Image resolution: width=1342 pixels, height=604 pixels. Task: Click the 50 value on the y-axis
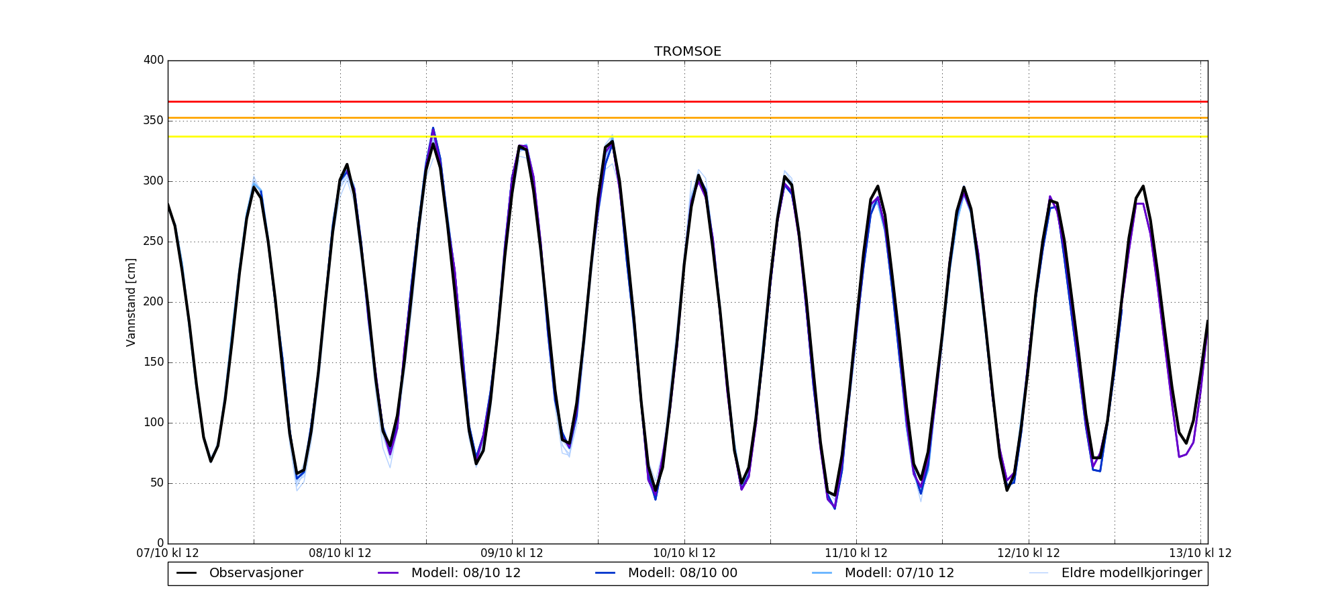(156, 483)
